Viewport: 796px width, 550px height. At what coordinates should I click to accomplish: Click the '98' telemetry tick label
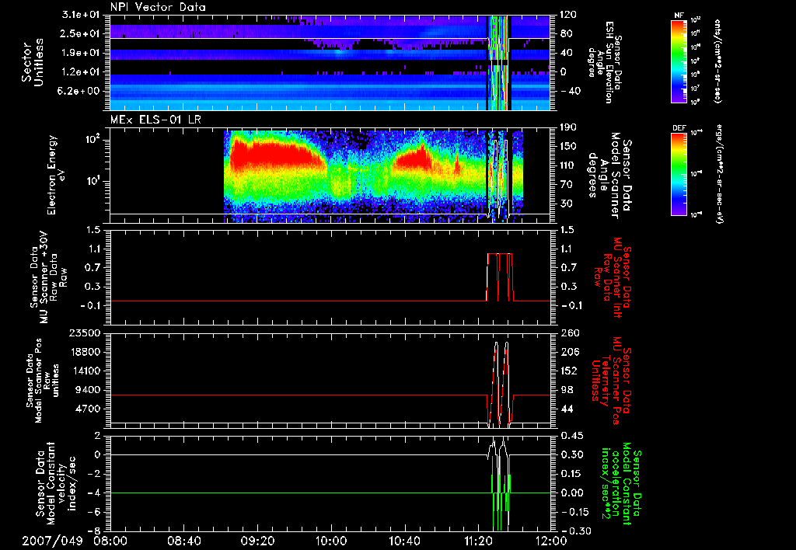tap(567, 390)
